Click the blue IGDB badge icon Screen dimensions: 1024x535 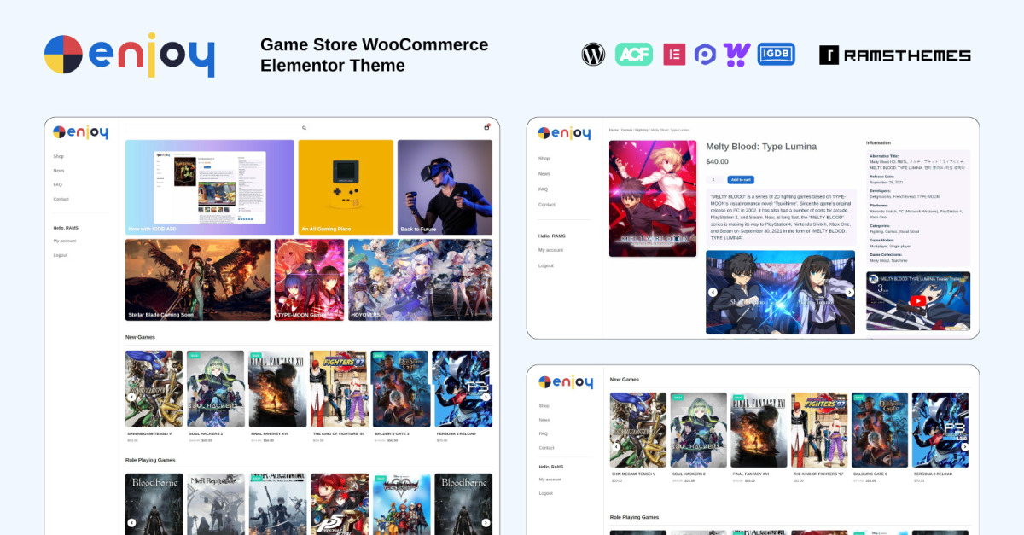click(x=776, y=55)
